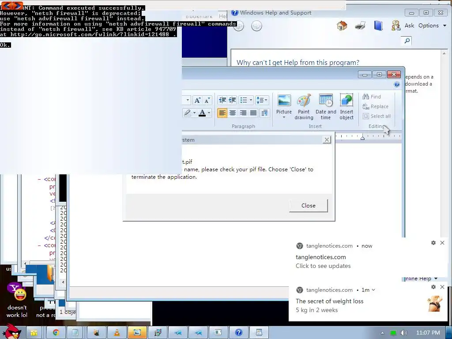Align text right in WordPad
The image size is (452, 339).
tap(243, 113)
